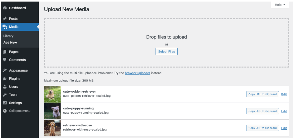The height and width of the screenshot is (138, 294).
Task: Expand the Help dropdown tab
Action: [x=280, y=5]
